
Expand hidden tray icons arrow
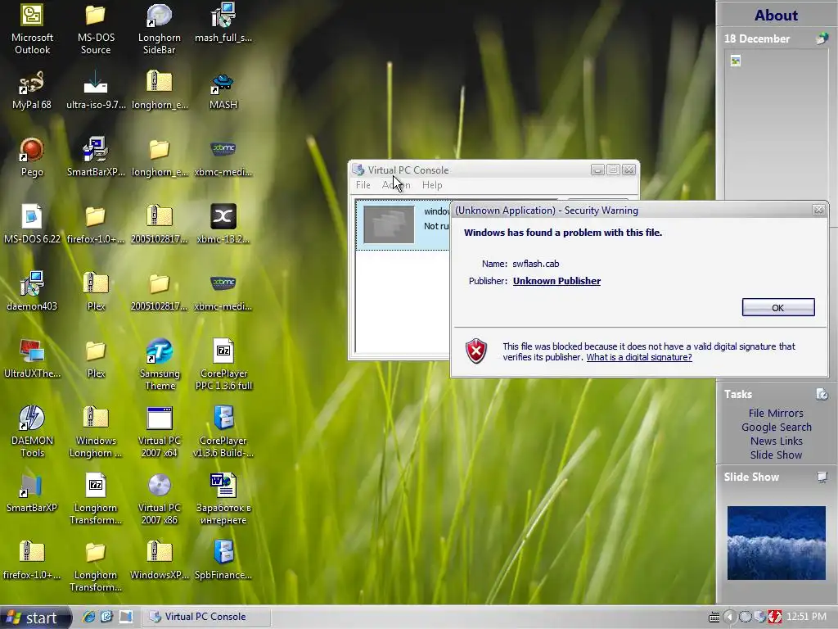(729, 617)
